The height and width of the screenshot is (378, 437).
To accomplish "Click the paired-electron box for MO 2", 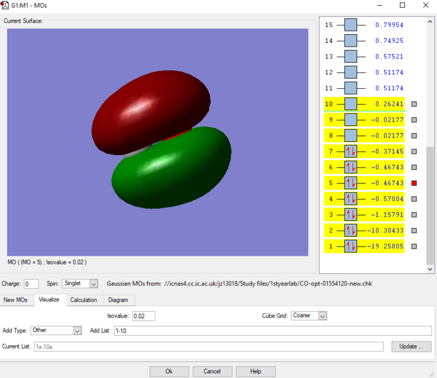I will coord(351,231).
